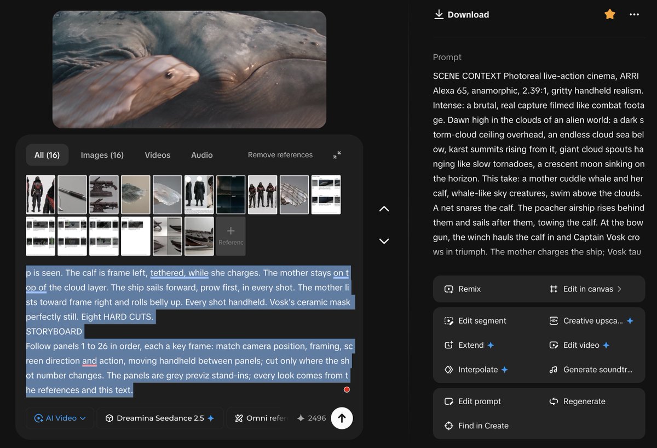Open the single airship side-view reference thumbnail
The image size is (657, 448).
(199, 236)
